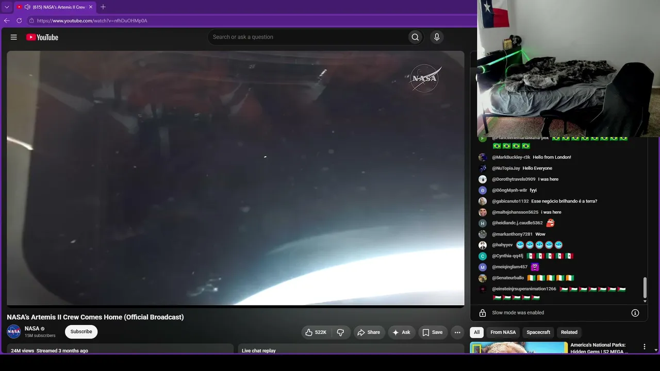Image resolution: width=660 pixels, height=371 pixels.
Task: Go to YouTube home via logo
Action: coord(42,37)
